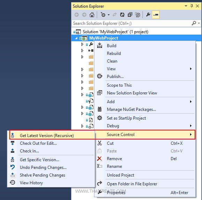Click the Refresh icon in toolbar

(122, 15)
